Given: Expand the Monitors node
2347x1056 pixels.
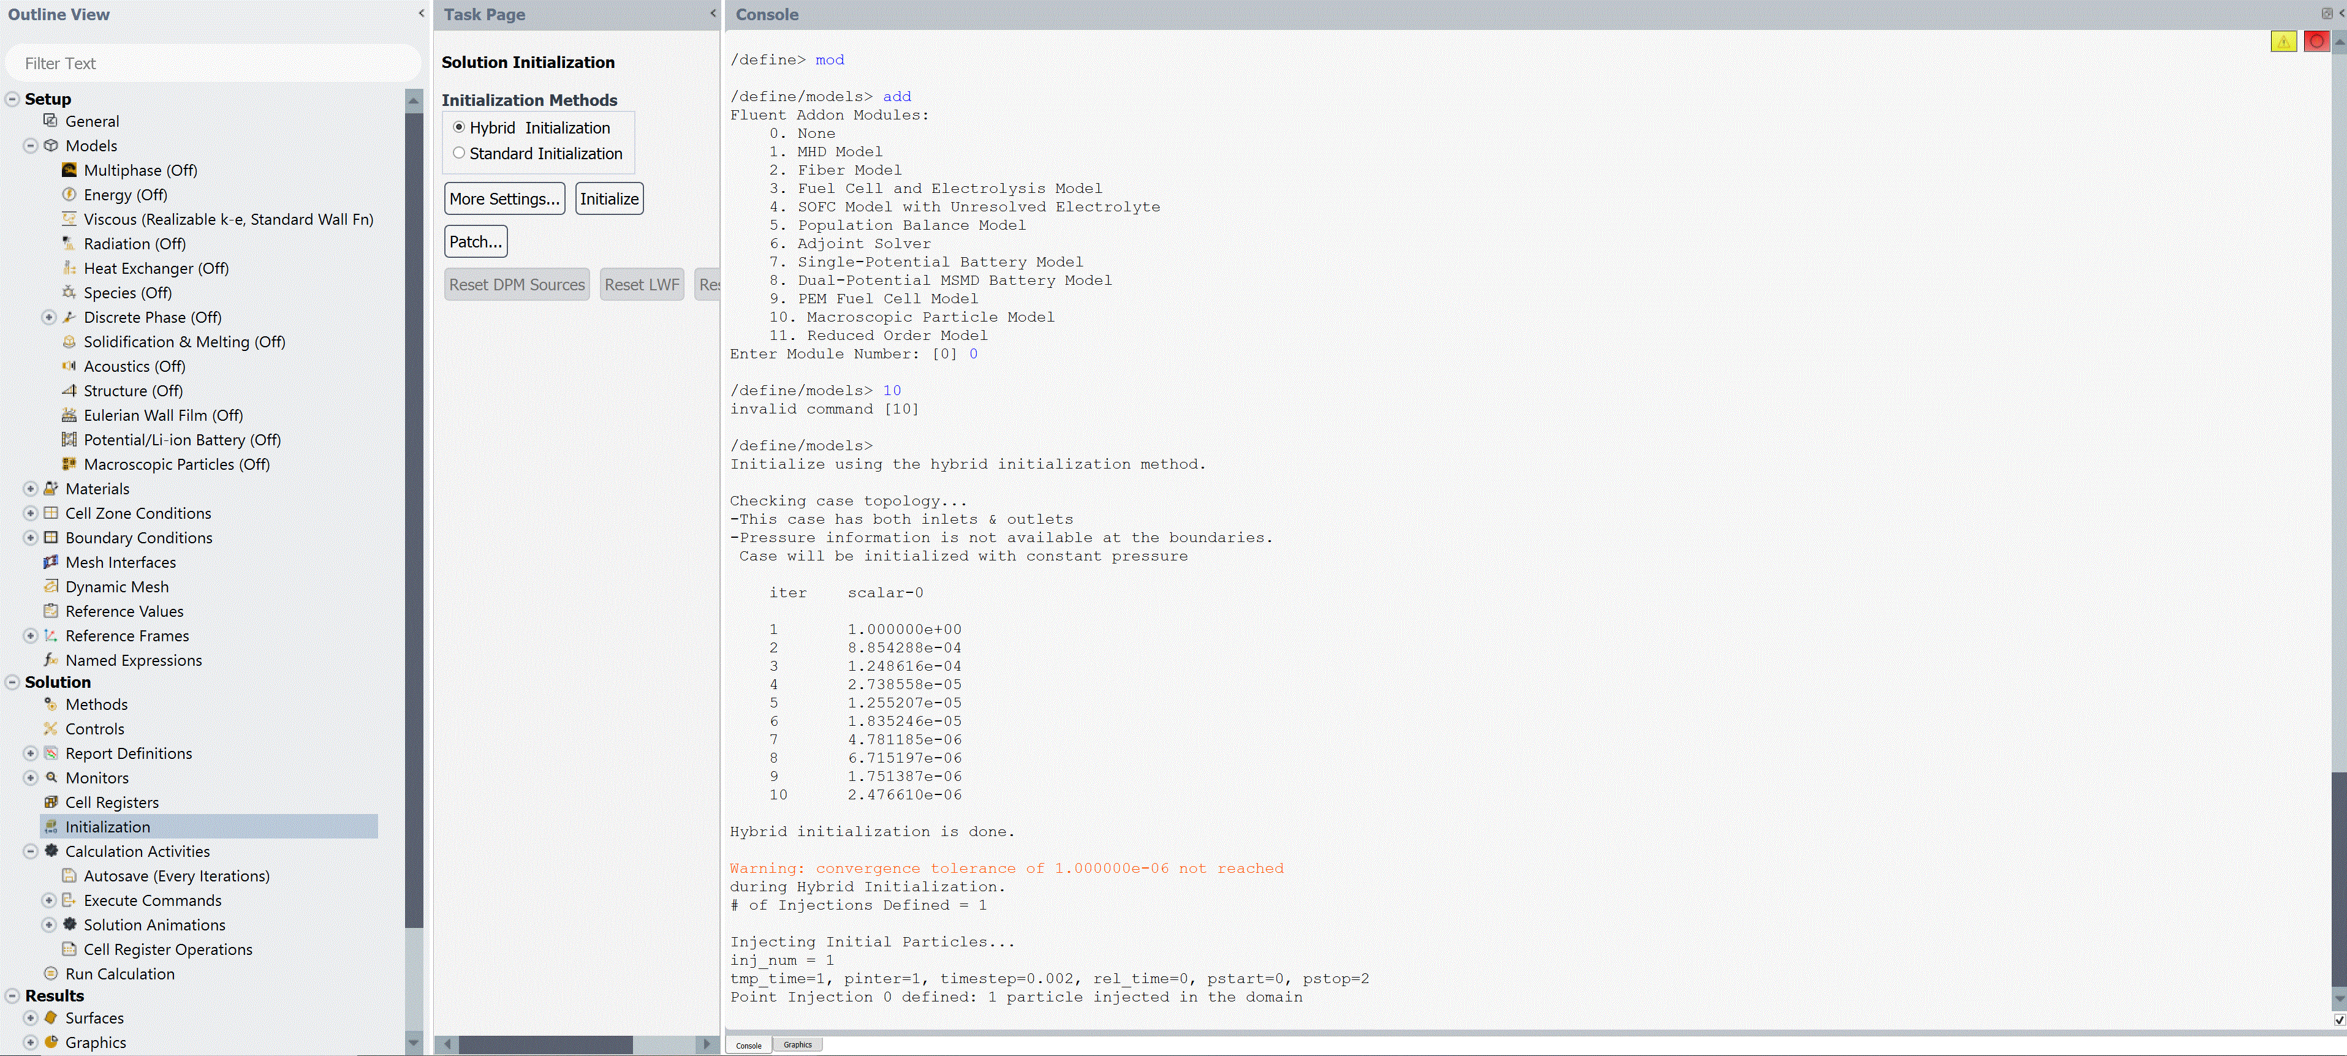Looking at the screenshot, I should [30, 779].
